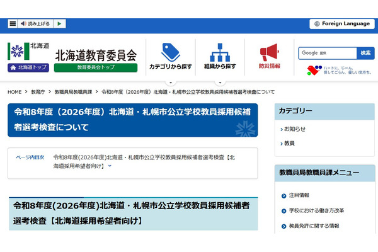Start read-aloud with the green play button
The image size is (378, 252).
(59, 24)
